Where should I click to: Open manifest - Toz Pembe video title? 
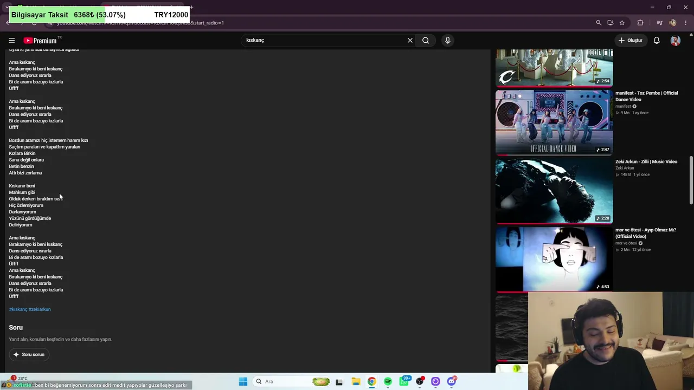pyautogui.click(x=646, y=96)
